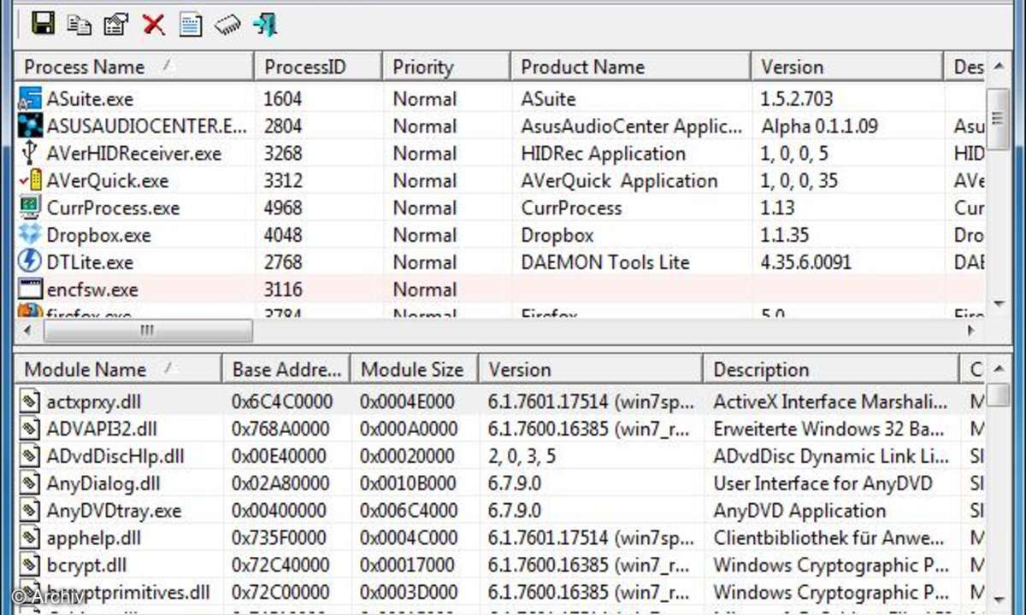Click the memory chip toolbar icon
1026x615 pixels.
pos(227,25)
